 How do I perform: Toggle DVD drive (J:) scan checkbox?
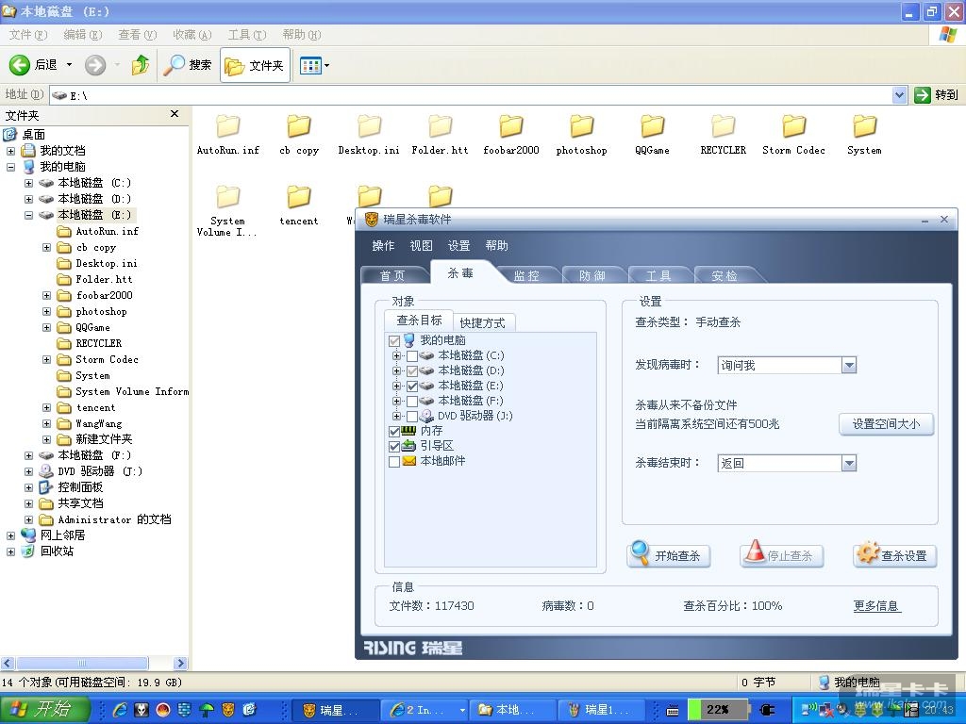(412, 416)
